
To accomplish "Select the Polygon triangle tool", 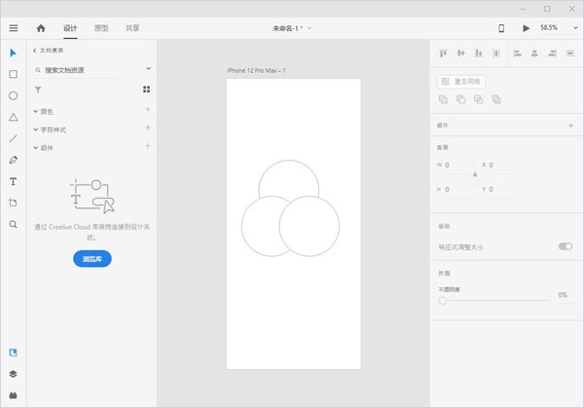I will pos(13,118).
